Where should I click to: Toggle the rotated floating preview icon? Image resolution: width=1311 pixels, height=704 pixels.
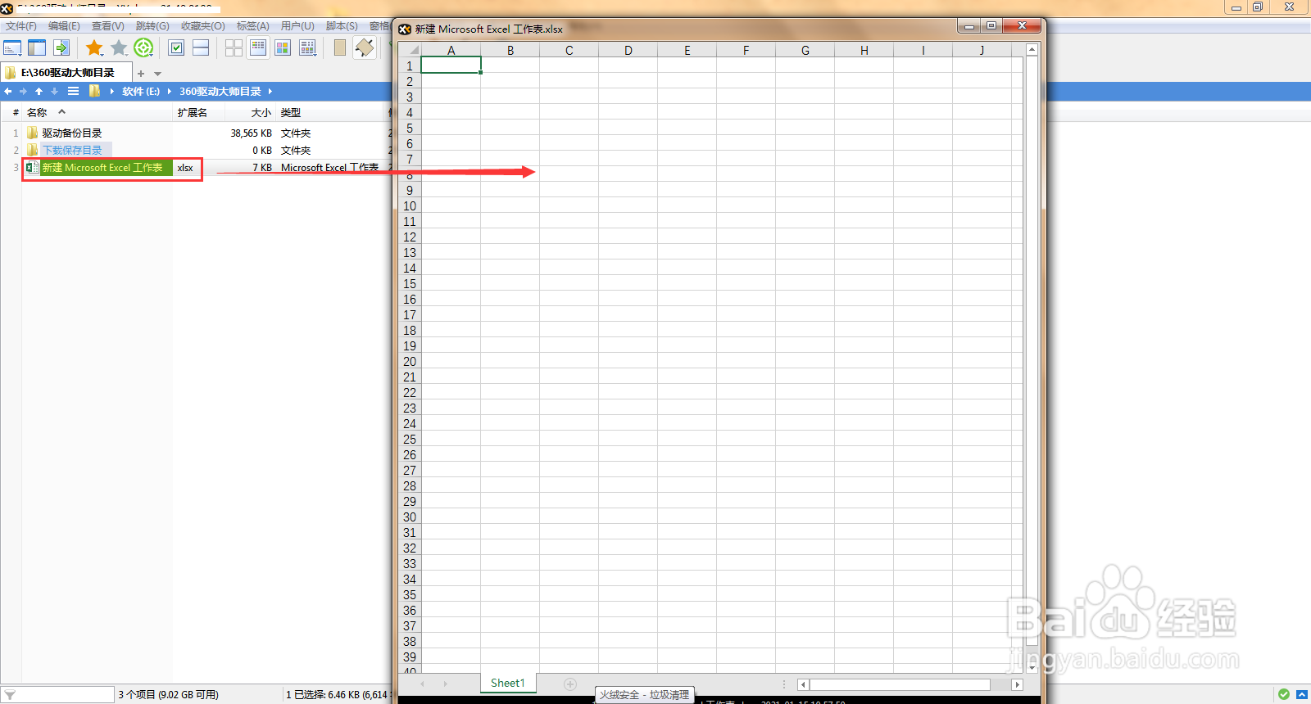(365, 48)
